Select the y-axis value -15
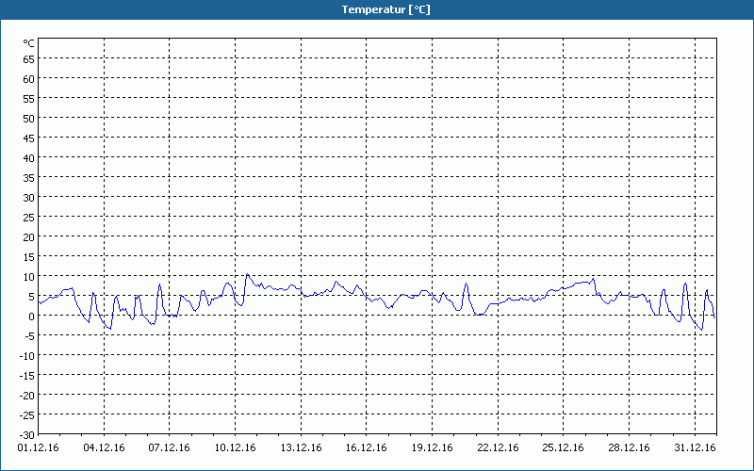Viewport: 754px width, 471px height. click(x=26, y=375)
